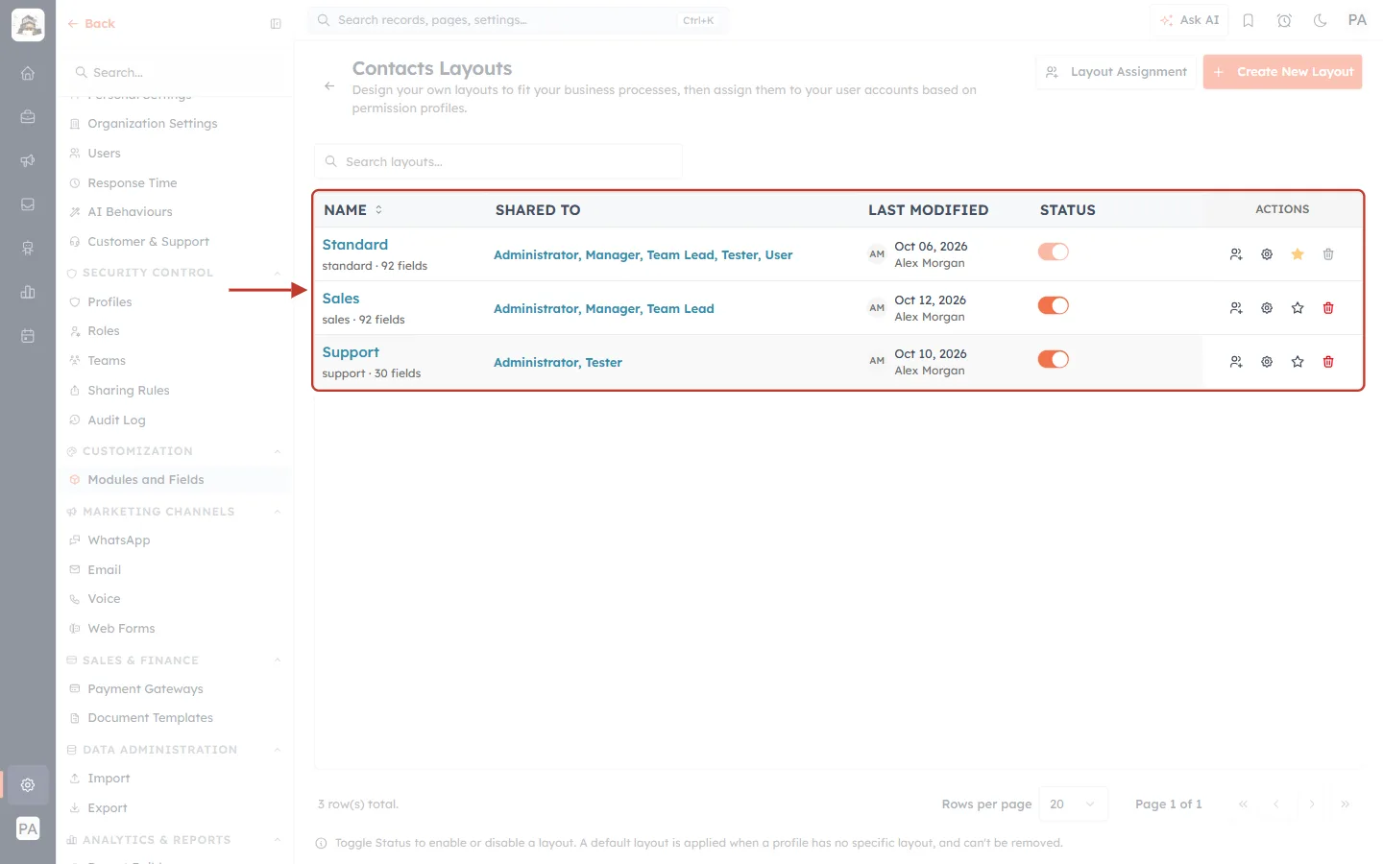Collapse the Data Administration section
1383x864 pixels.
pyautogui.click(x=278, y=750)
